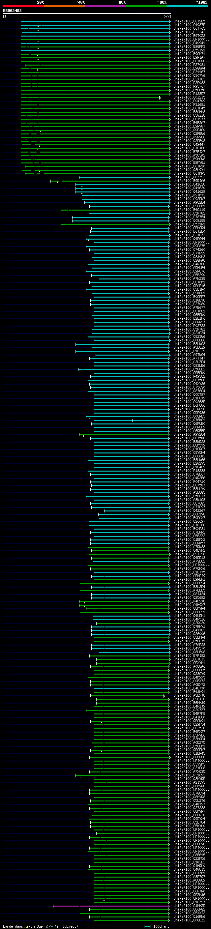This screenshot has width=211, height=929.
Task: Click the purple ~60% identity legend bar
Action: point(105,6)
